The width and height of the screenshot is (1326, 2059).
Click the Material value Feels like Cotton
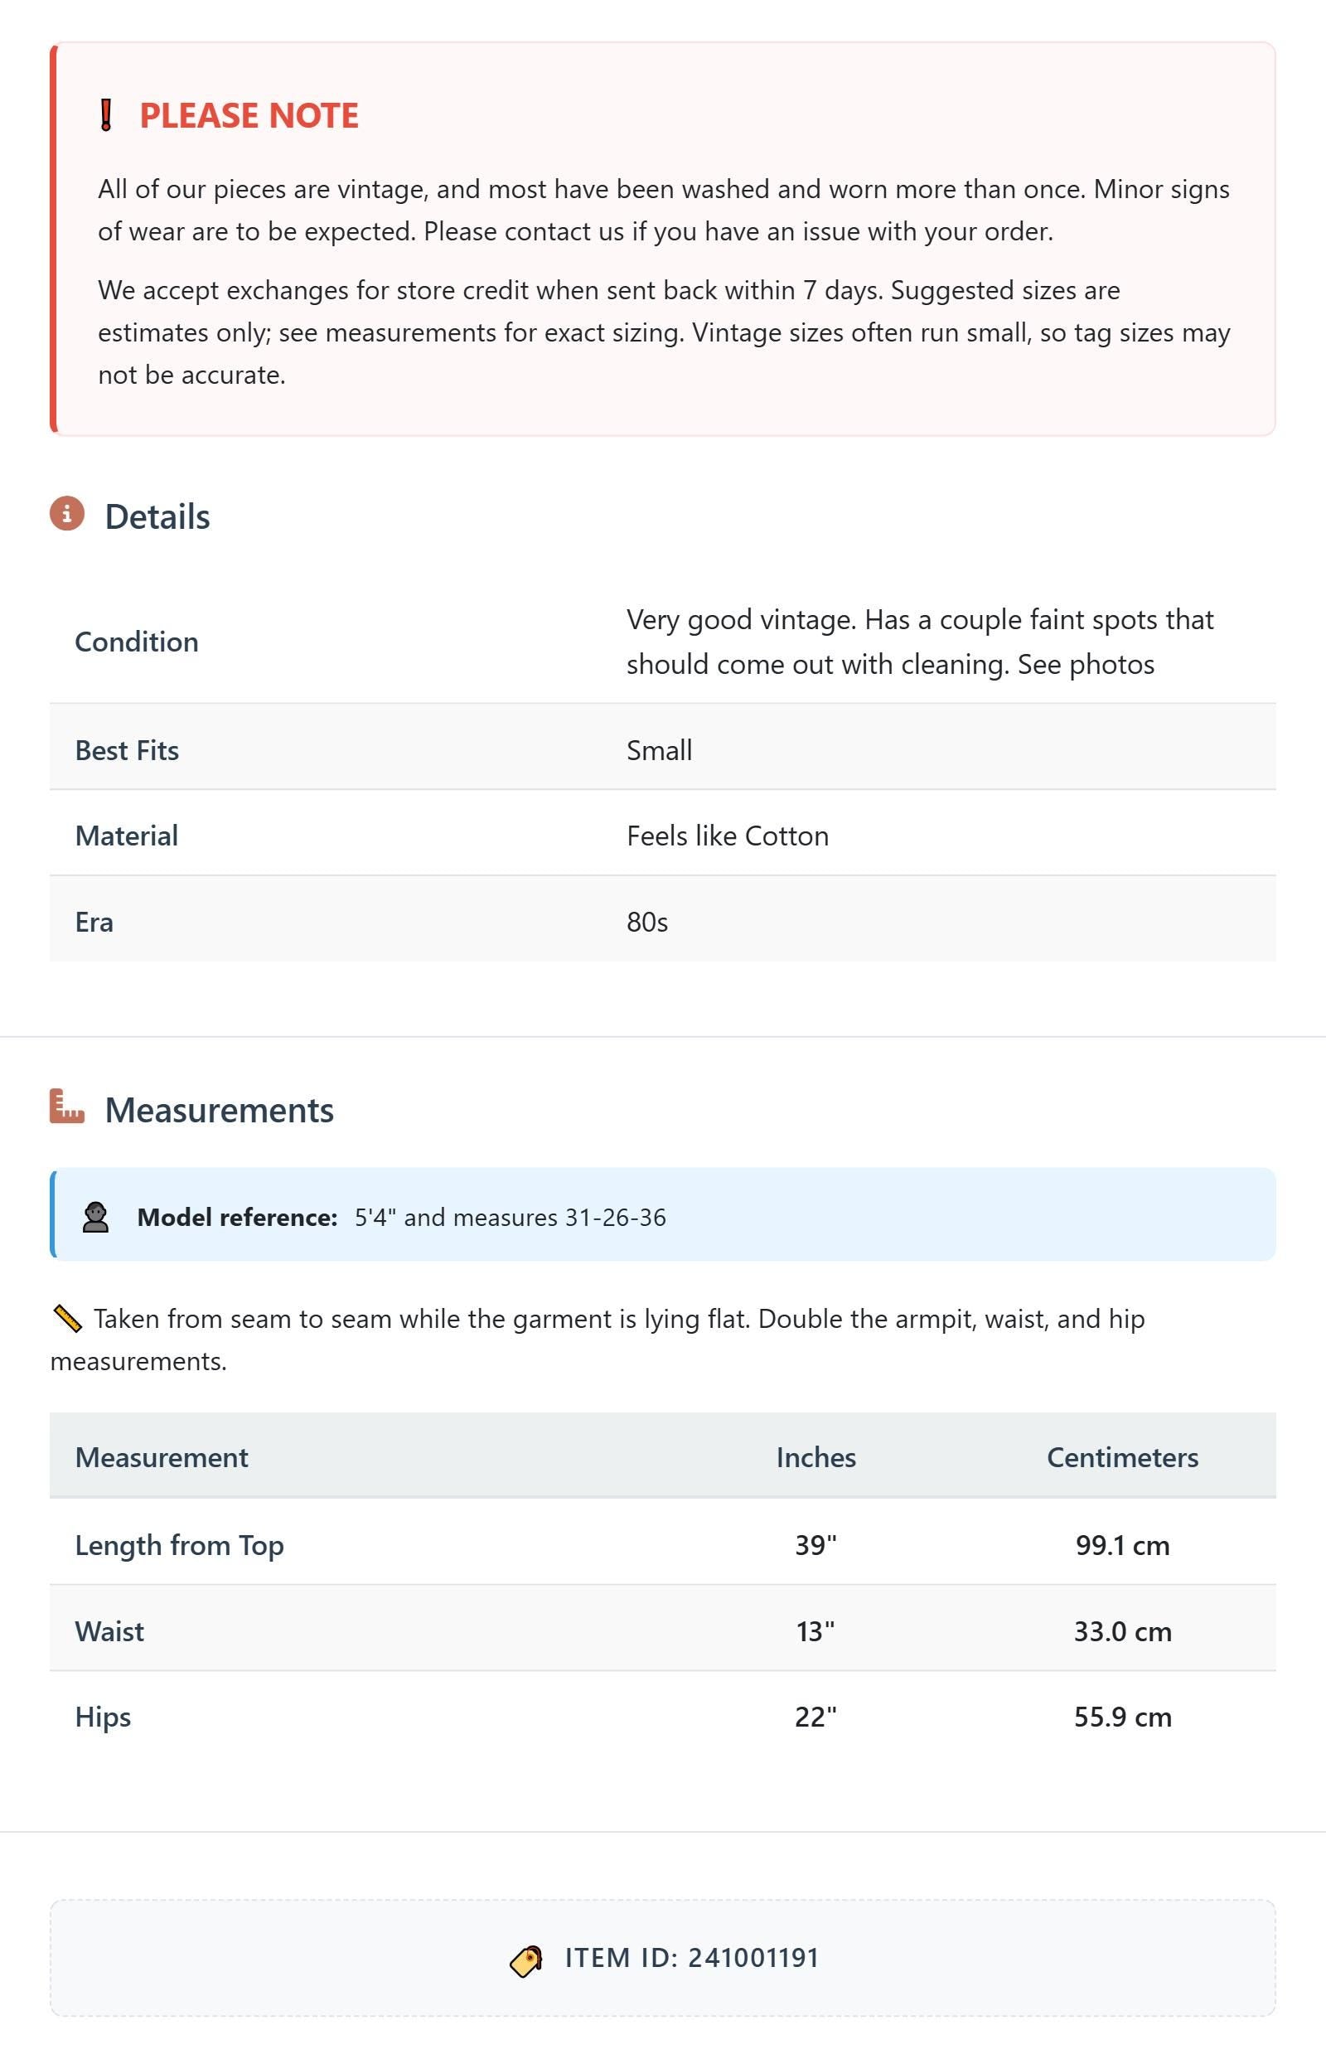pyautogui.click(x=728, y=836)
